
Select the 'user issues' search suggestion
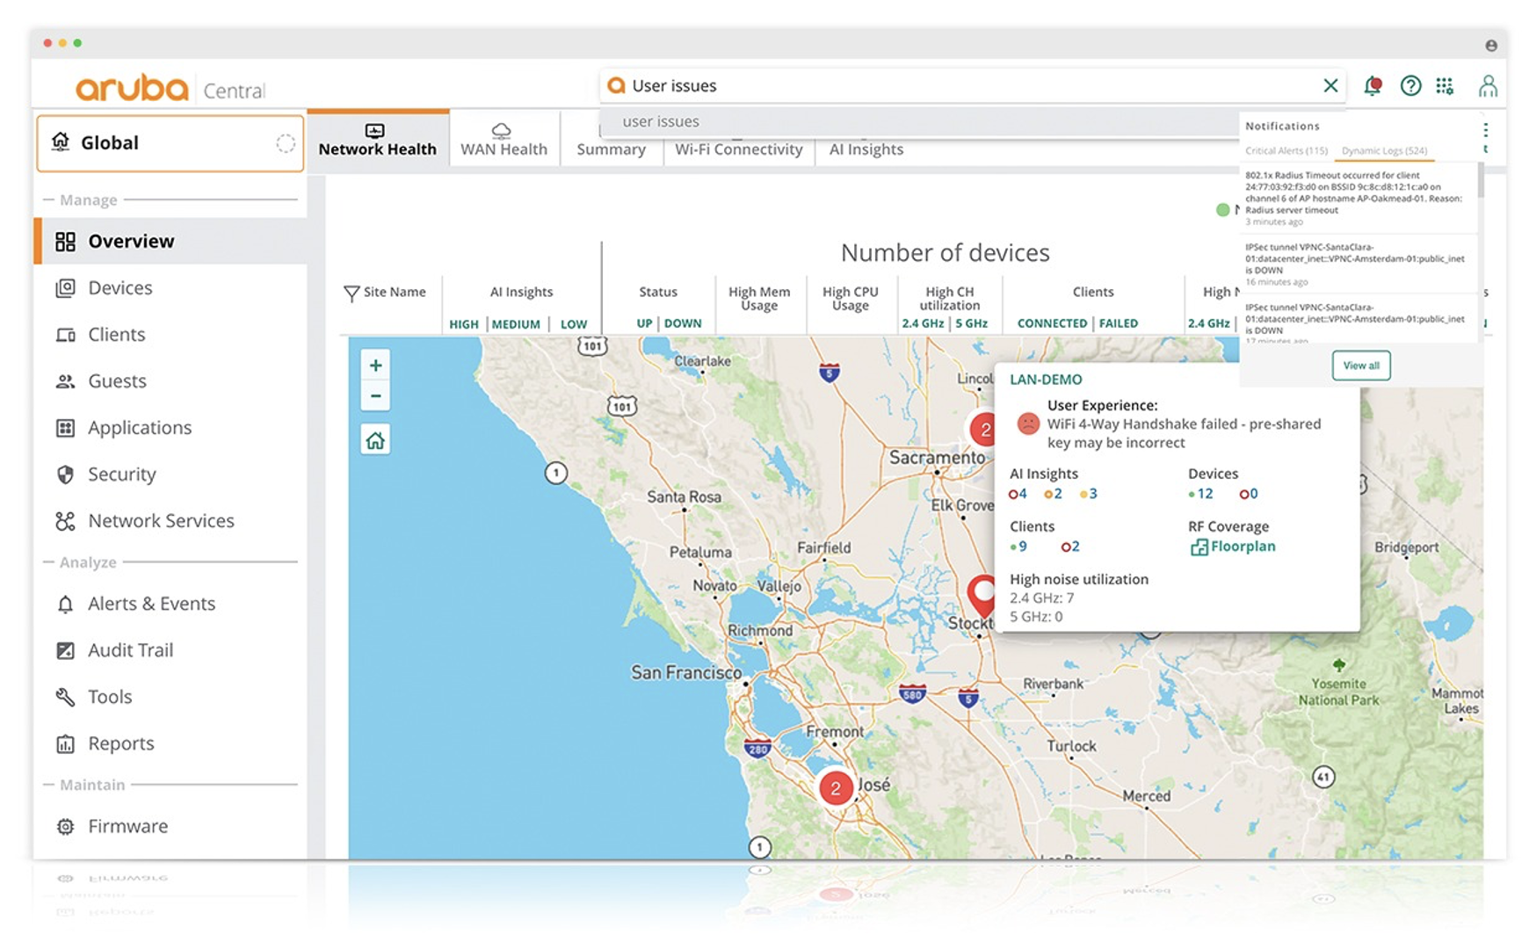919,121
